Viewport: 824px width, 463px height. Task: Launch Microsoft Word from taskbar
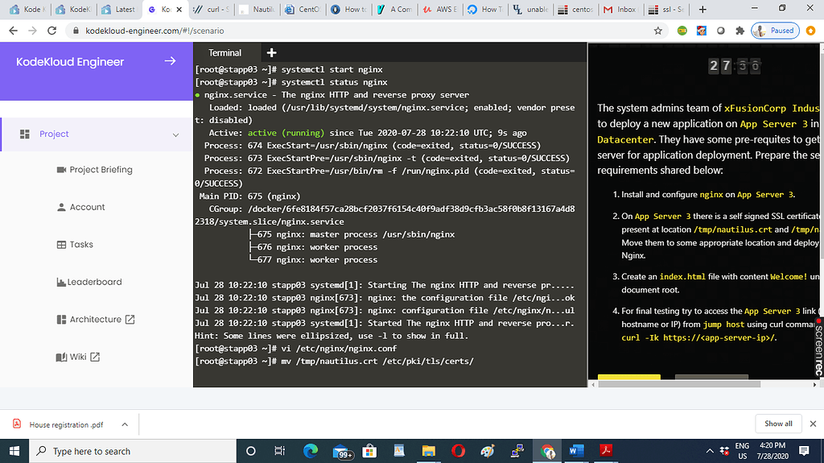click(x=576, y=451)
